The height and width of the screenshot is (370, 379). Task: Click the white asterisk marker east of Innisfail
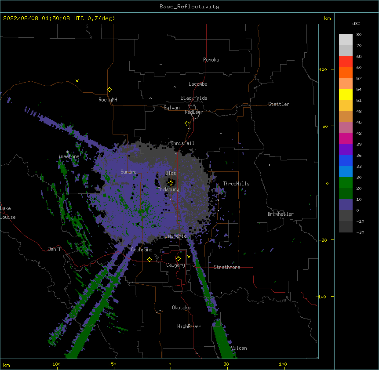pos(221,133)
